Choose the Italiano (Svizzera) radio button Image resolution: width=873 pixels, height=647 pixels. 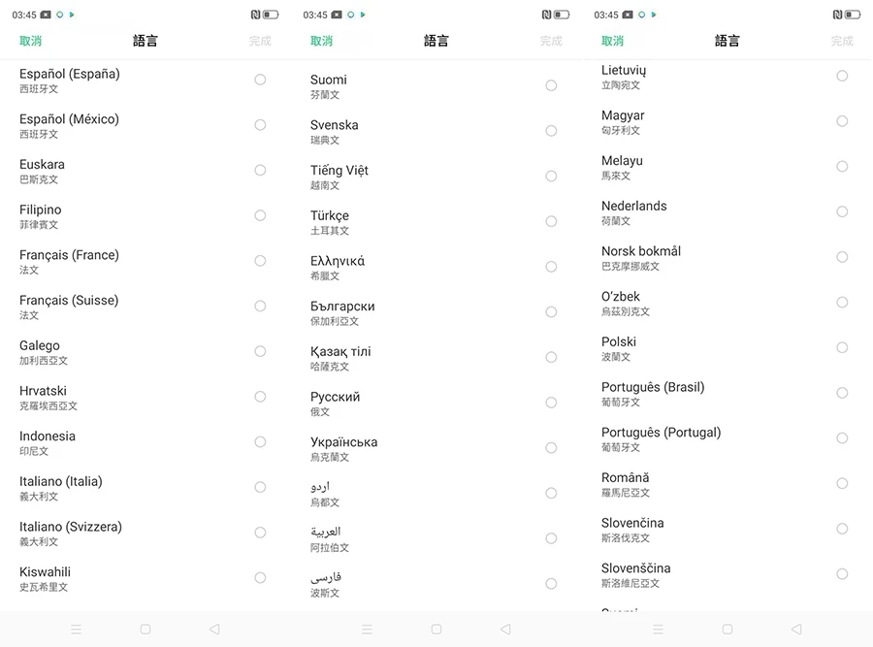260,533
